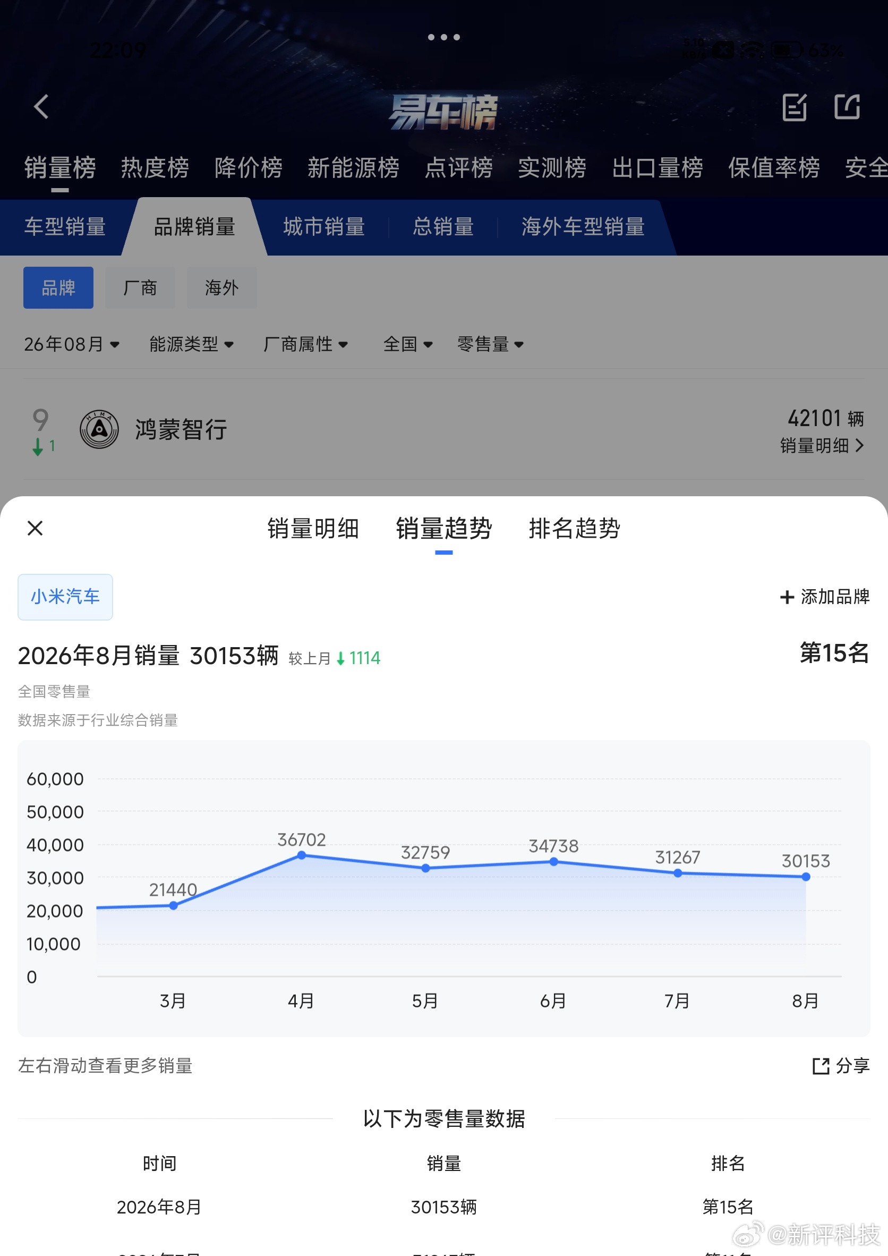Toggle the 厂商 filter button
This screenshot has width=888, height=1256.
pyautogui.click(x=140, y=288)
